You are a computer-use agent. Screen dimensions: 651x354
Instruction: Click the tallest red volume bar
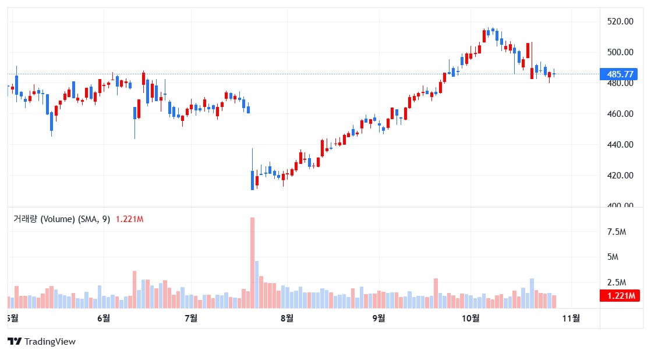252,262
